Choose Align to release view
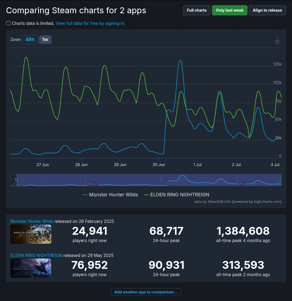This screenshot has height=301, width=292. [x=267, y=10]
